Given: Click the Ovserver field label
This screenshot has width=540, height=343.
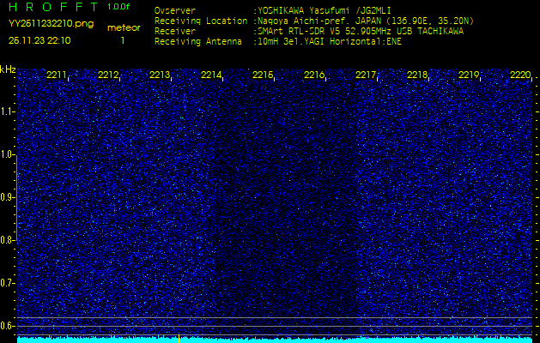Looking at the screenshot, I should pos(175,10).
